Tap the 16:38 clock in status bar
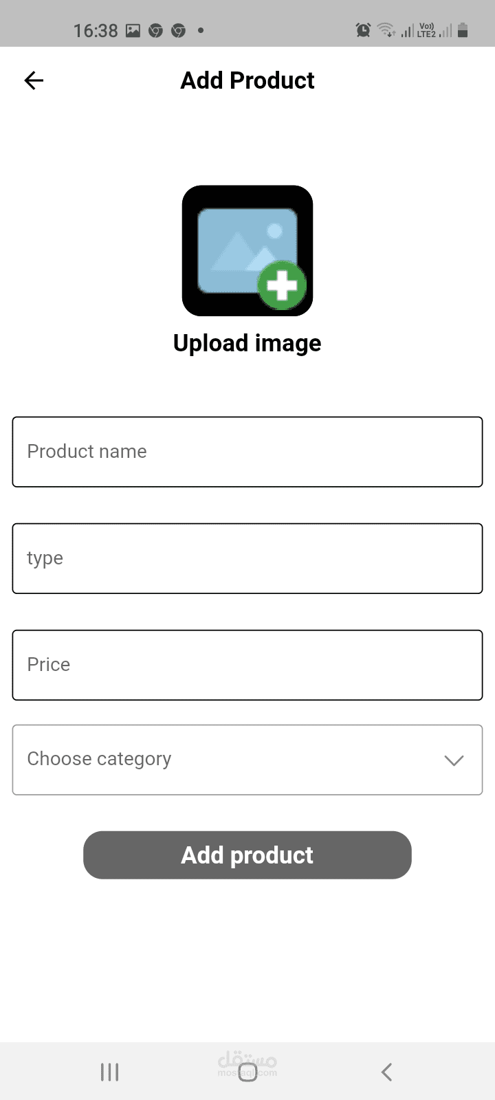Viewport: 495px width, 1100px height. tap(96, 30)
